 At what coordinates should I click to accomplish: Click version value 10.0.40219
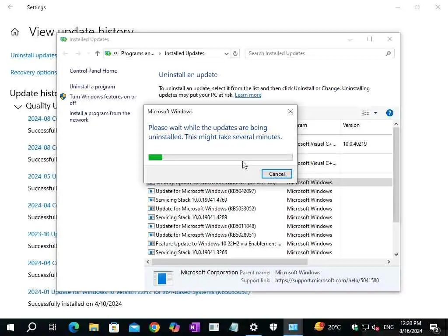coord(354,144)
